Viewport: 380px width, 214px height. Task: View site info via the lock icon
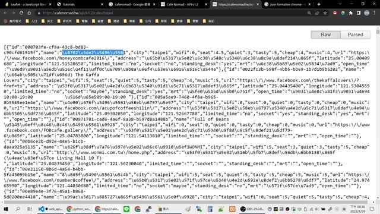pos(39,13)
